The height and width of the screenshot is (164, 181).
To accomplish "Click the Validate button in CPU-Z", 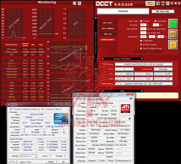I will [51, 162].
